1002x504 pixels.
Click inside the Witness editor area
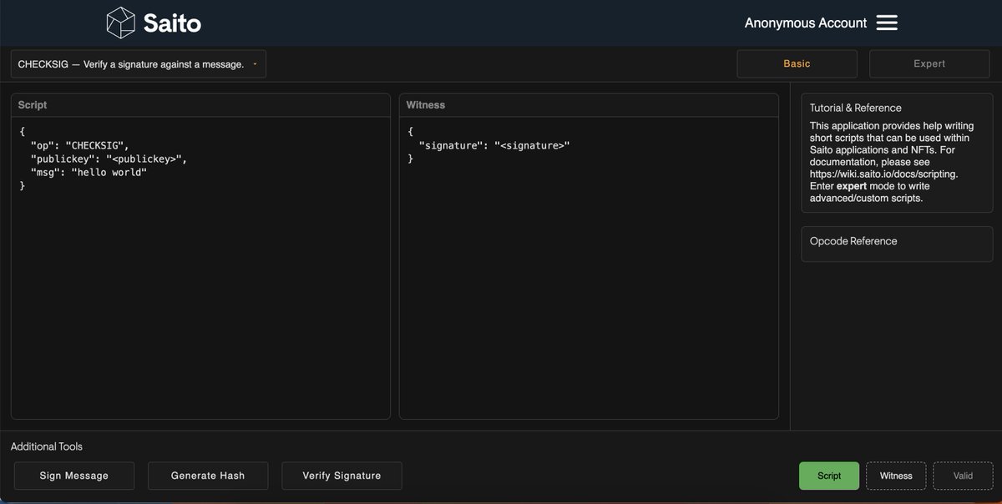[589, 267]
